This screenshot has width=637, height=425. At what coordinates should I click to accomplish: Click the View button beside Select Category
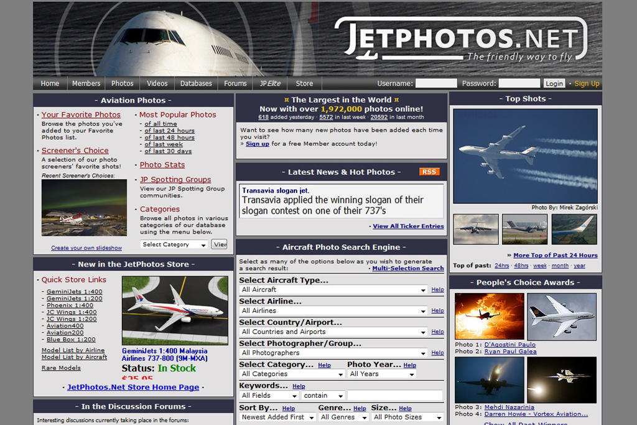coord(220,244)
